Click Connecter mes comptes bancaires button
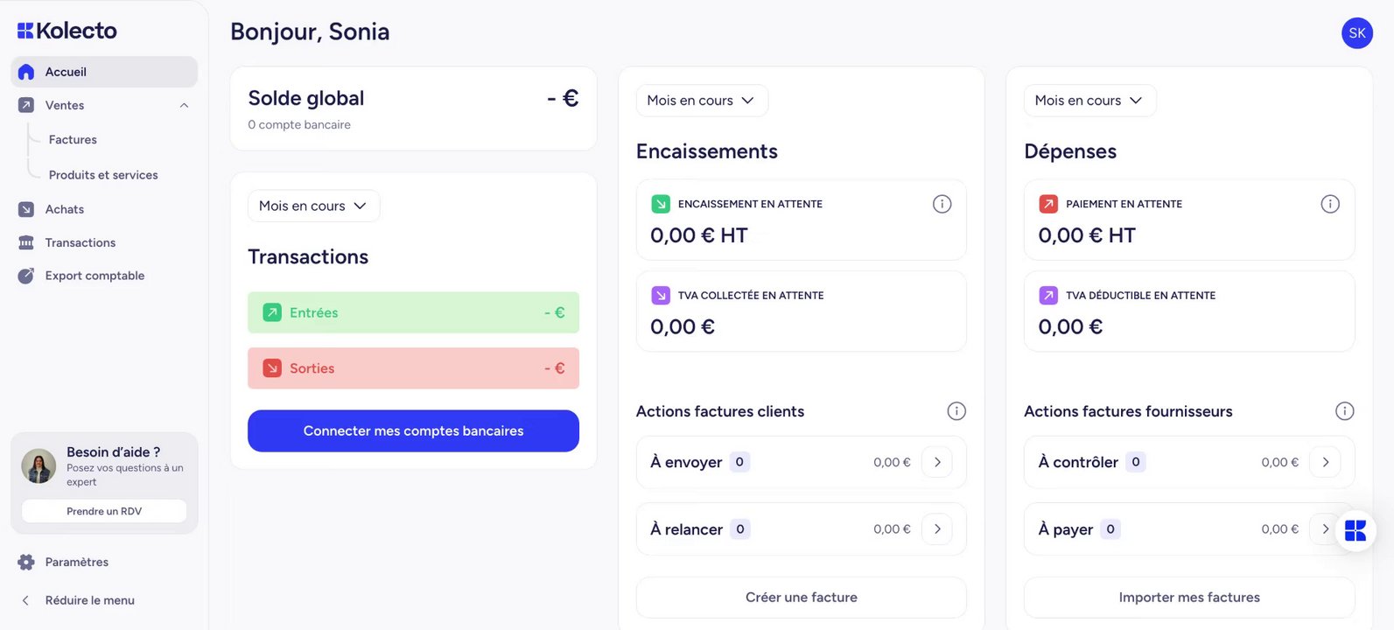This screenshot has width=1394, height=630. [413, 431]
